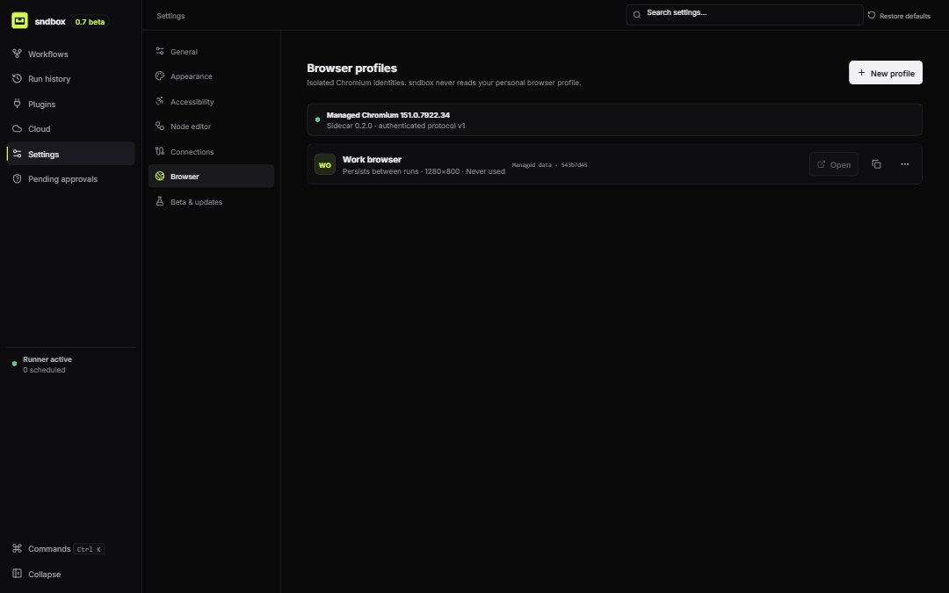
Task: Open Connections settings
Action: (211, 152)
